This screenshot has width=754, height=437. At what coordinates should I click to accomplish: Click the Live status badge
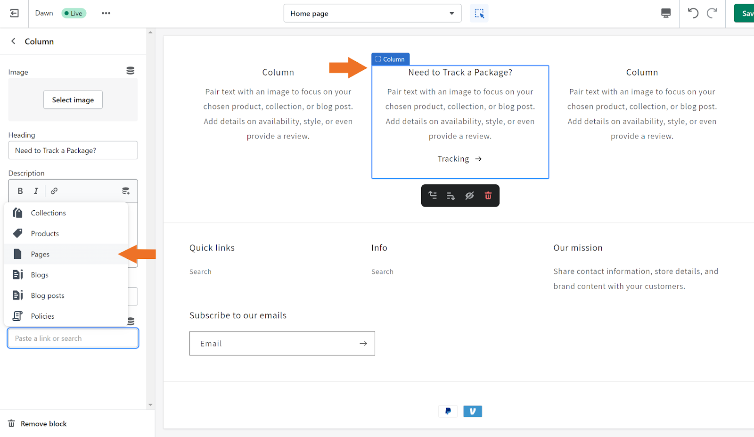tap(74, 13)
